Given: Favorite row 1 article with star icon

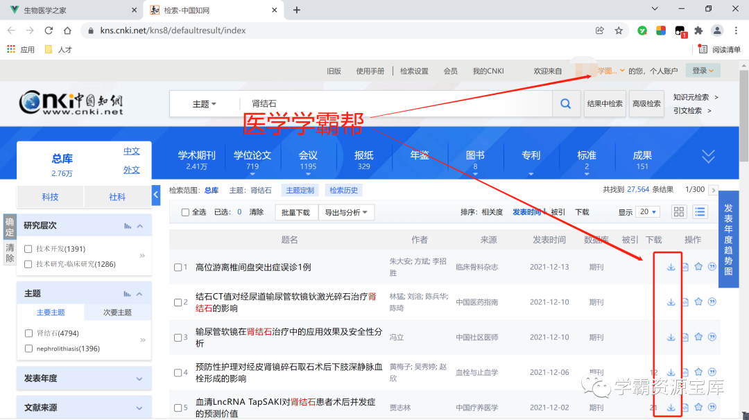Looking at the screenshot, I should [x=698, y=266].
